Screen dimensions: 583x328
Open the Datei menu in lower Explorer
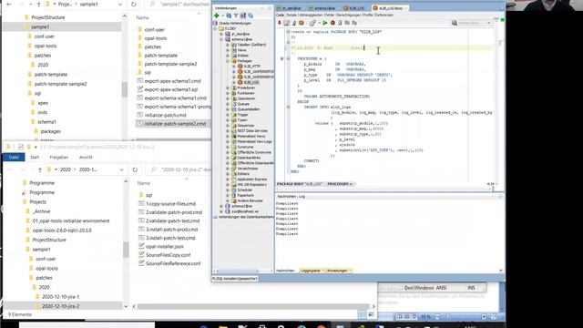click(14, 158)
